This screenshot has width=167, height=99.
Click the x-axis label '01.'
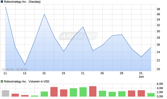[141, 73]
